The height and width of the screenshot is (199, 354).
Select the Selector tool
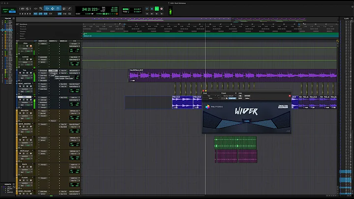pos(53,8)
